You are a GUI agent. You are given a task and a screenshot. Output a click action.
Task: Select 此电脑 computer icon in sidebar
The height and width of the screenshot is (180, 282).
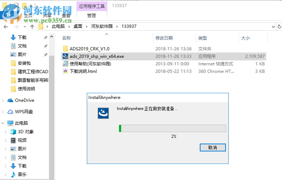(x=10, y=123)
